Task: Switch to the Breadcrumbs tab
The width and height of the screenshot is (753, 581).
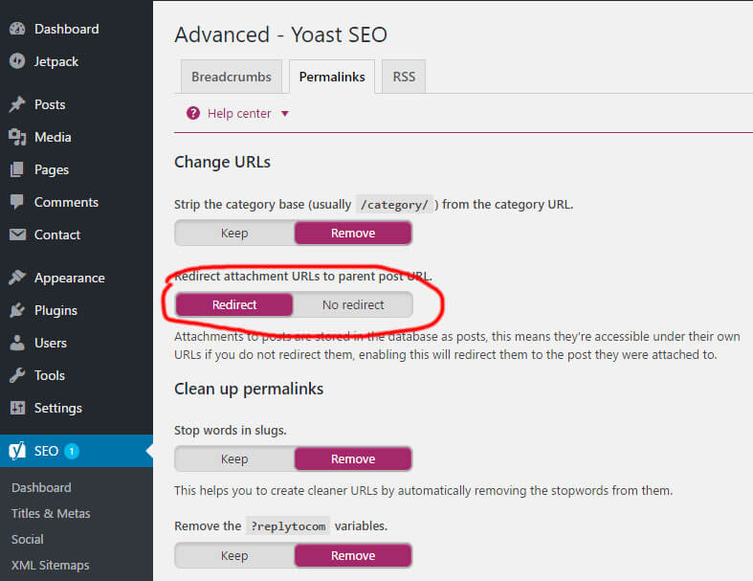Action: tap(232, 77)
